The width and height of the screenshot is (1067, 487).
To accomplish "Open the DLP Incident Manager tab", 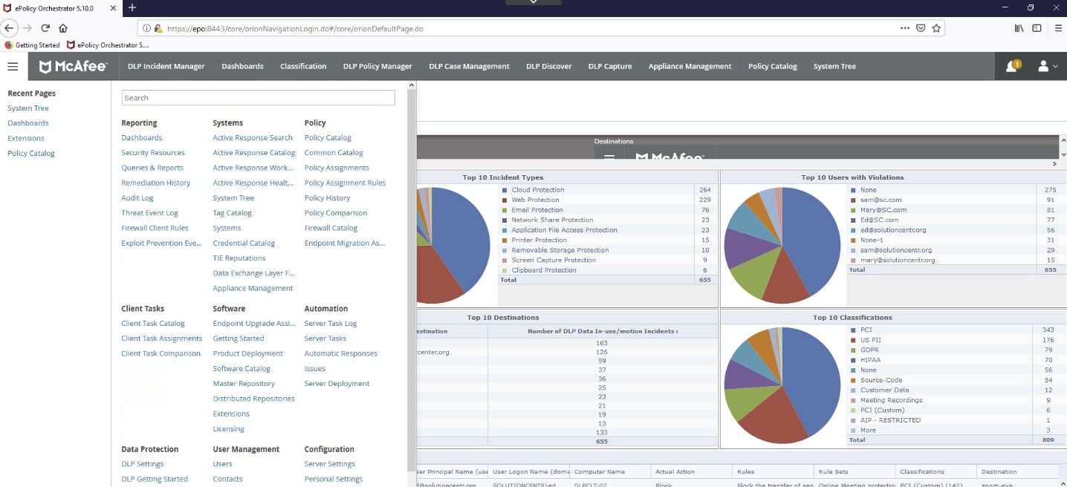I will (x=166, y=66).
